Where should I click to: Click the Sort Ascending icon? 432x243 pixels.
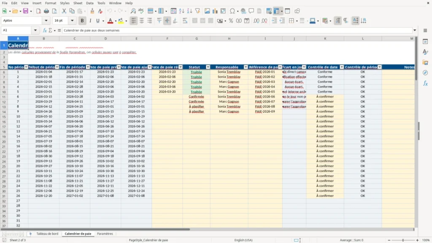point(181,11)
